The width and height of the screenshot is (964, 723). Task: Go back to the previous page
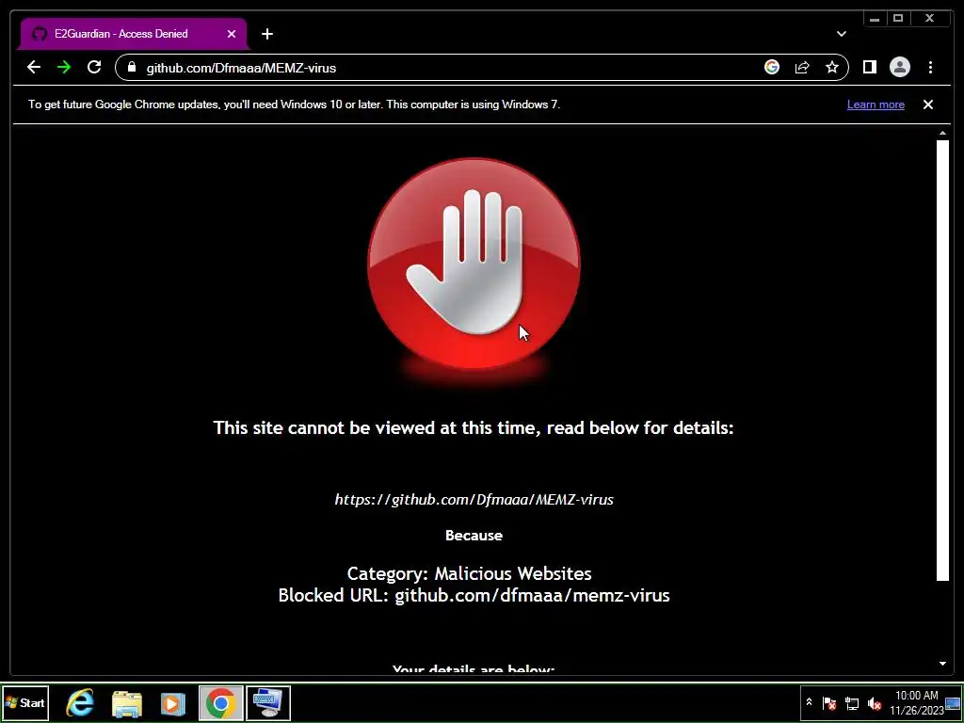click(34, 67)
